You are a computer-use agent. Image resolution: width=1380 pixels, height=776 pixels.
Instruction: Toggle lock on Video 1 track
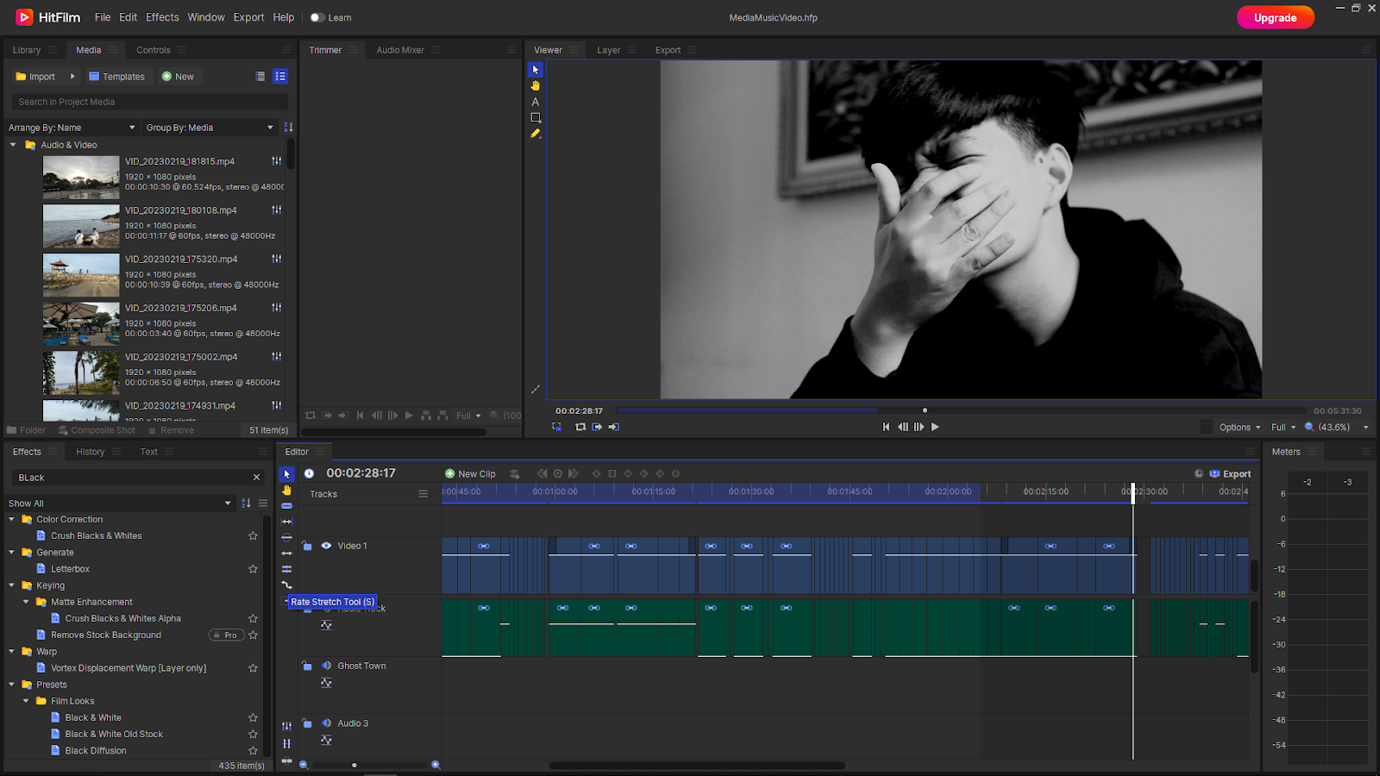(307, 546)
